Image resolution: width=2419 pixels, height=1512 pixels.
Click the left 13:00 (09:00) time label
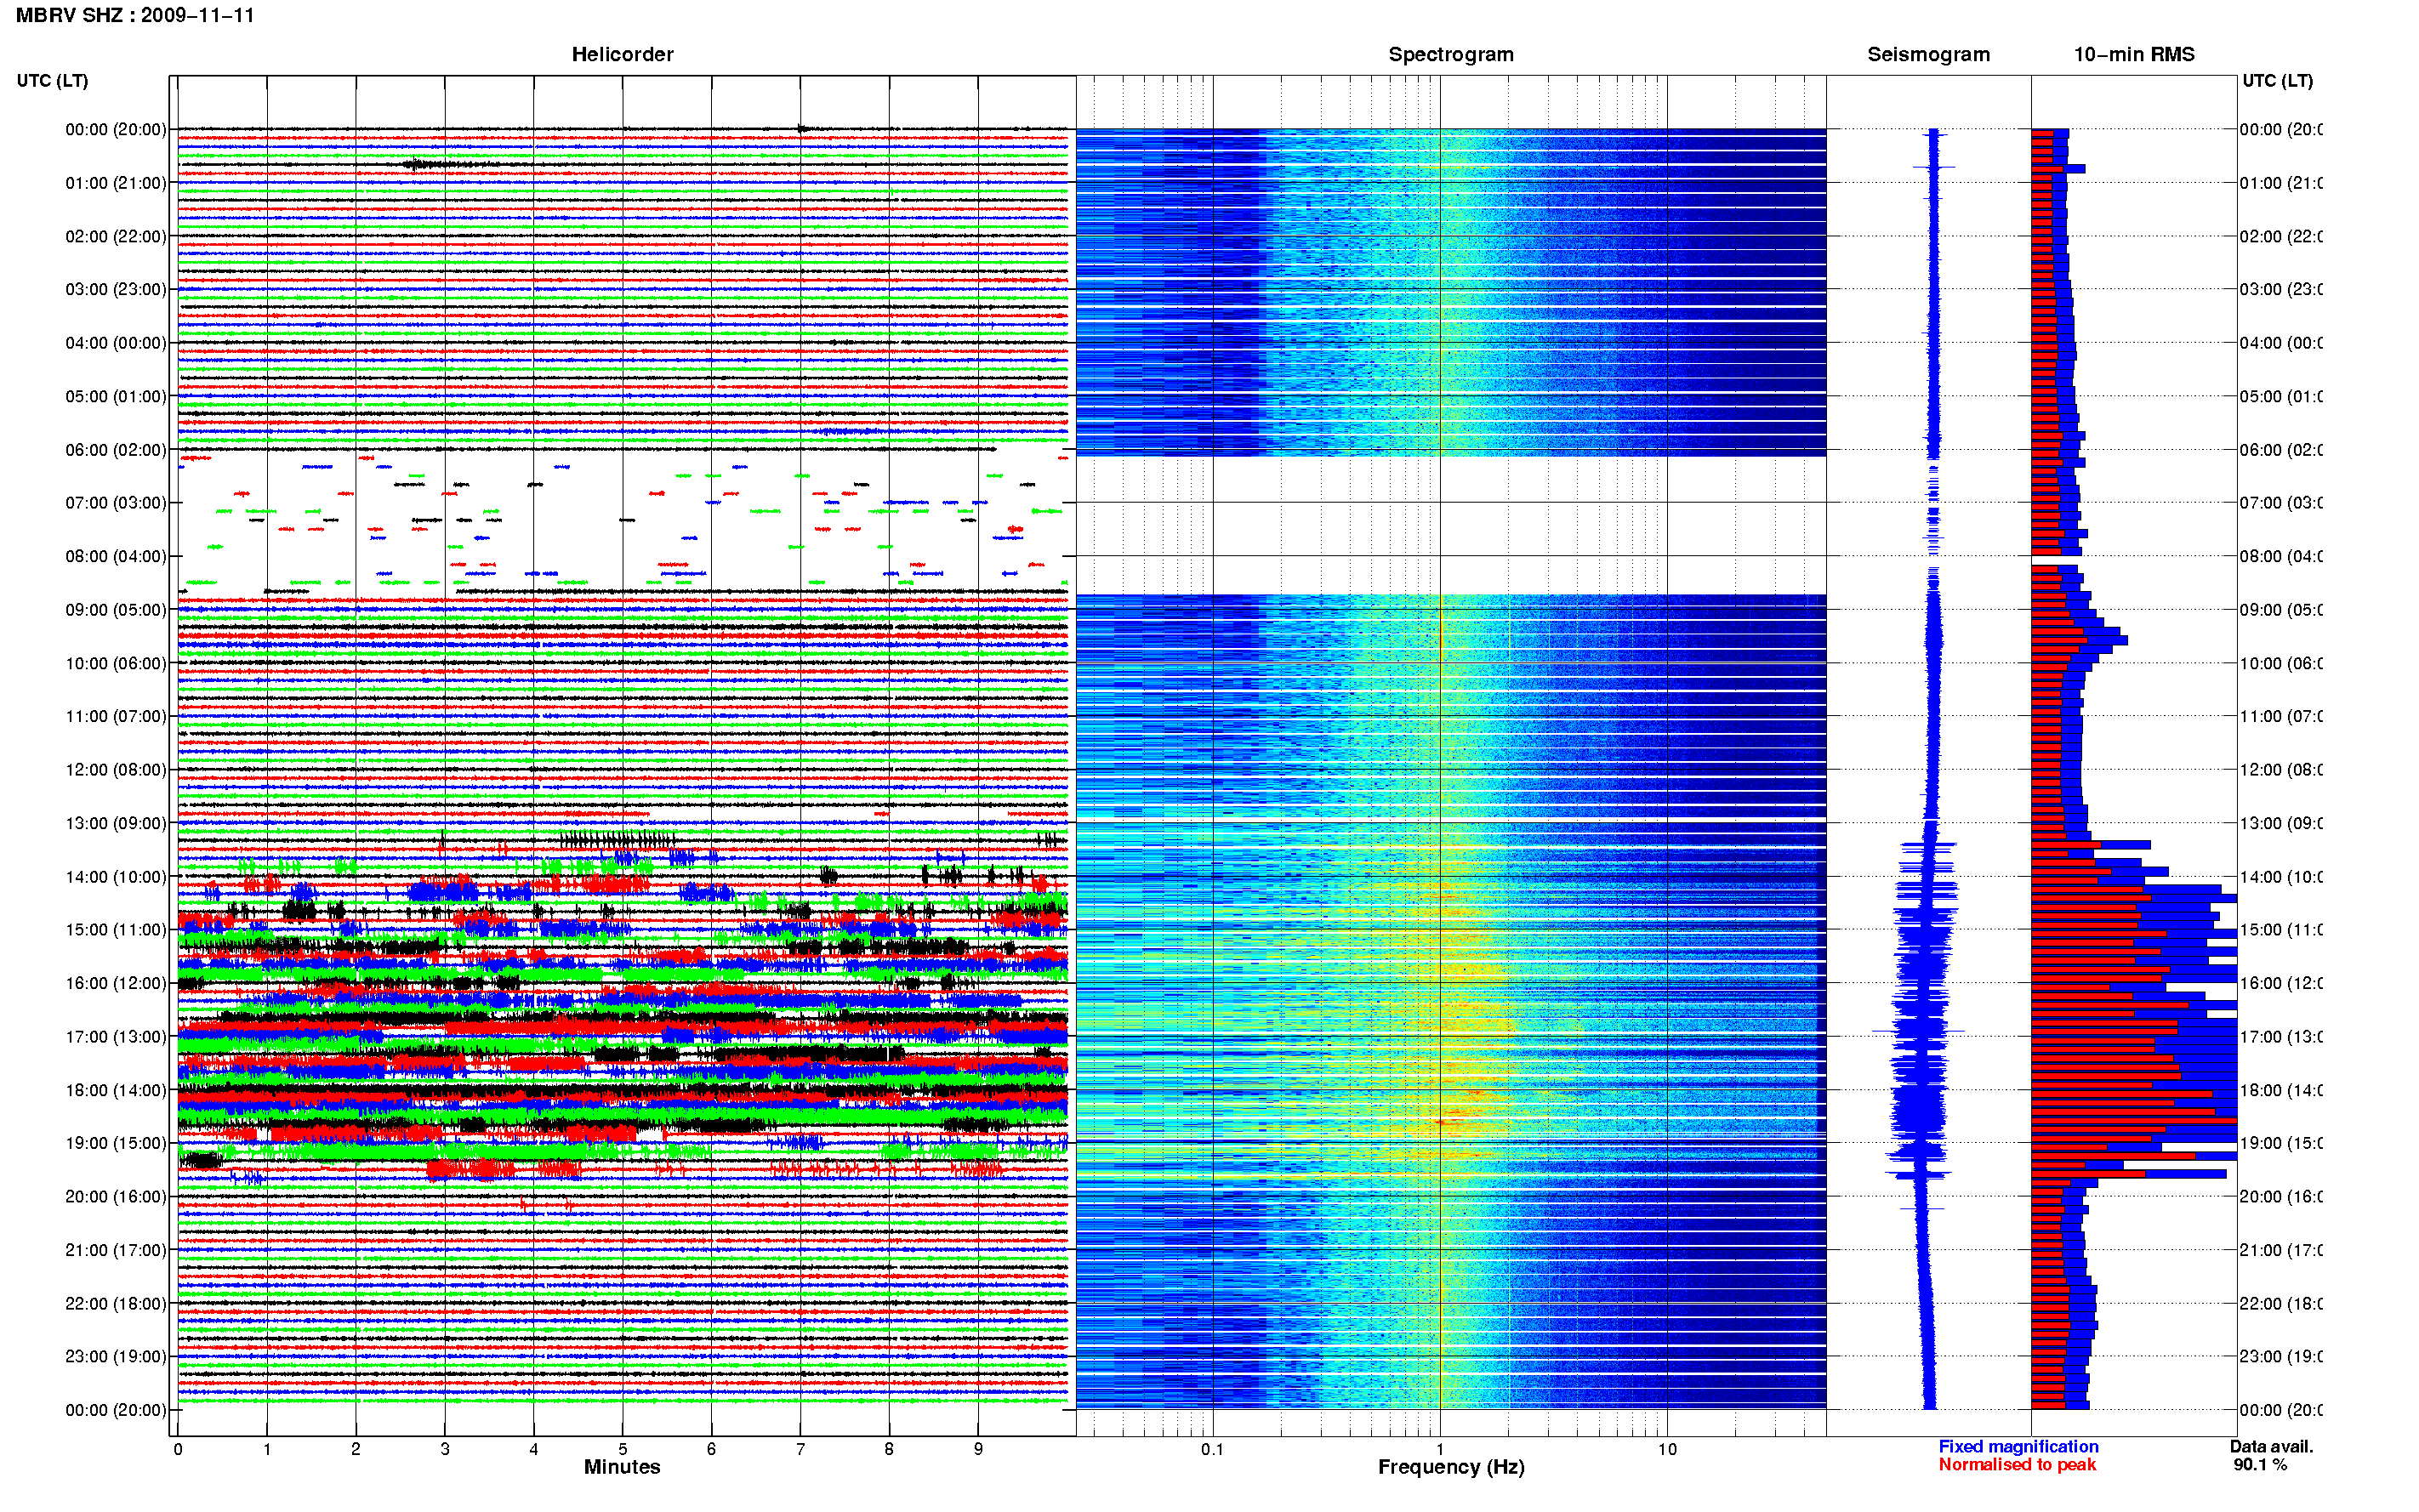pyautogui.click(x=116, y=823)
